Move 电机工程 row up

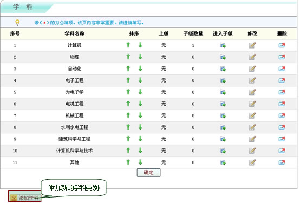tap(128, 104)
